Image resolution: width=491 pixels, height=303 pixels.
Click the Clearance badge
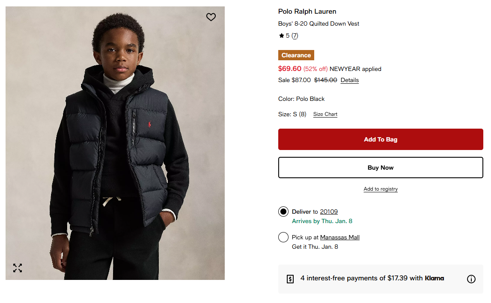pos(296,55)
